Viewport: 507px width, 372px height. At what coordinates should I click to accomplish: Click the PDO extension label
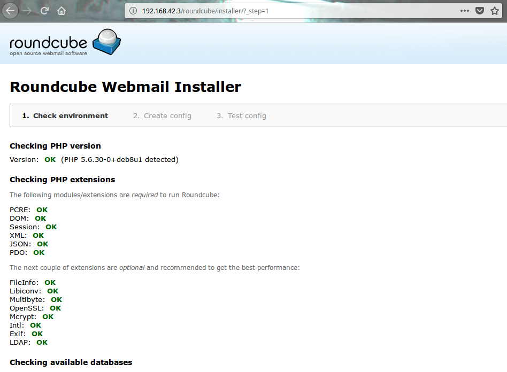(18, 253)
